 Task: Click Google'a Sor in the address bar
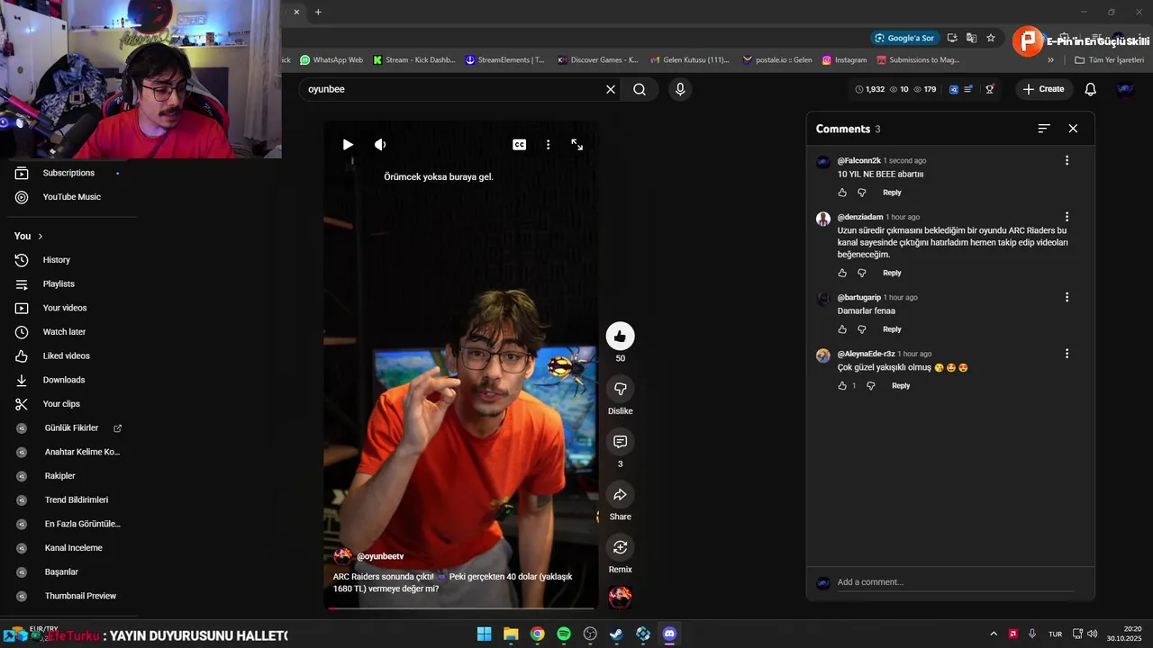point(904,38)
